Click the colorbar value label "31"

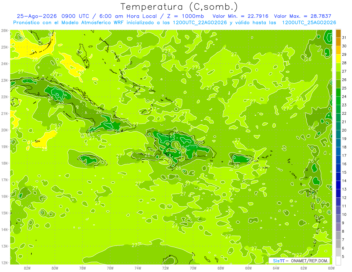[x=344, y=38]
